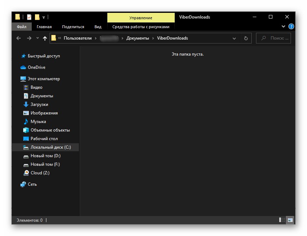307x236 pixels.
Task: Click Пользователи in the address path
Action: 78,38
